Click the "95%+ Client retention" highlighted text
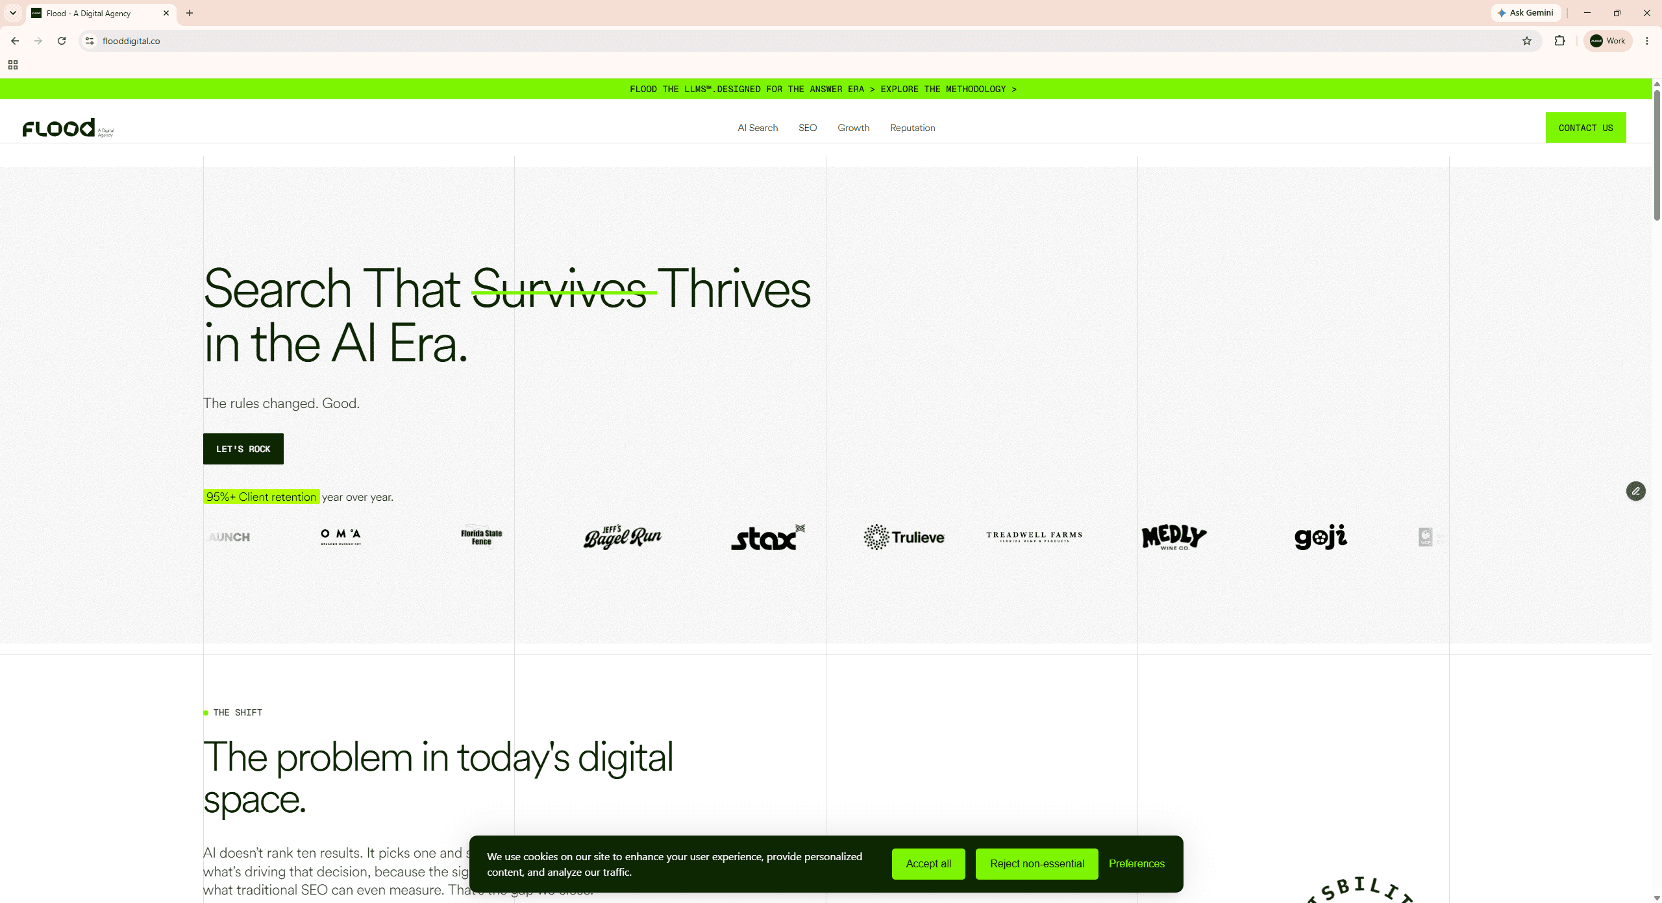1662x903 pixels. (x=261, y=497)
